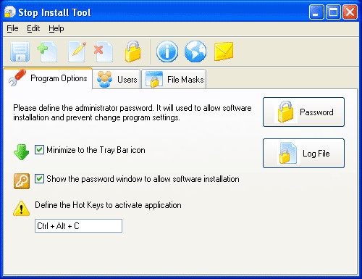Click the Delete red X toolbar icon
The height and width of the screenshot is (279, 362).
(x=104, y=51)
